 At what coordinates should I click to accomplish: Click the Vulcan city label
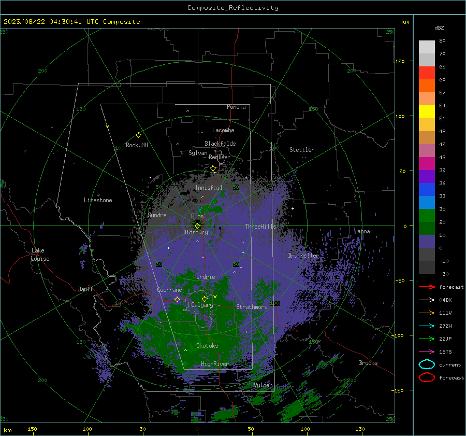263,385
